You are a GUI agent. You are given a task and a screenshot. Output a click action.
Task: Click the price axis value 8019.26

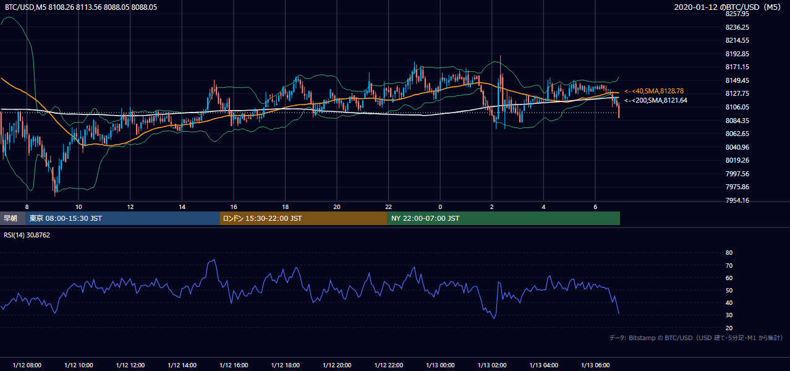pos(737,160)
